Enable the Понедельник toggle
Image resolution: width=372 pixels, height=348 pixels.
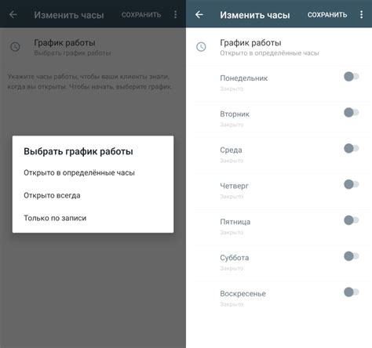[352, 77]
